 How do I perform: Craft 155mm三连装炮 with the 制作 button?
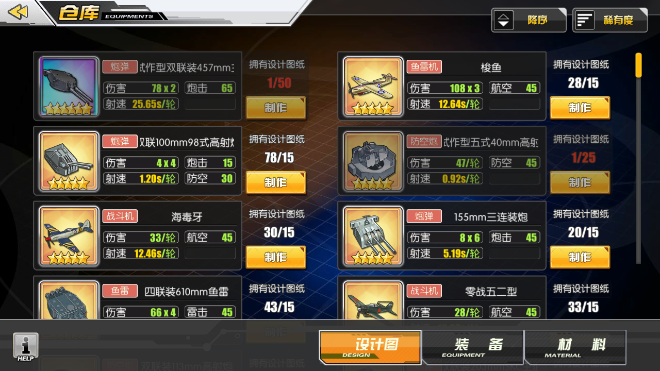[x=580, y=257]
